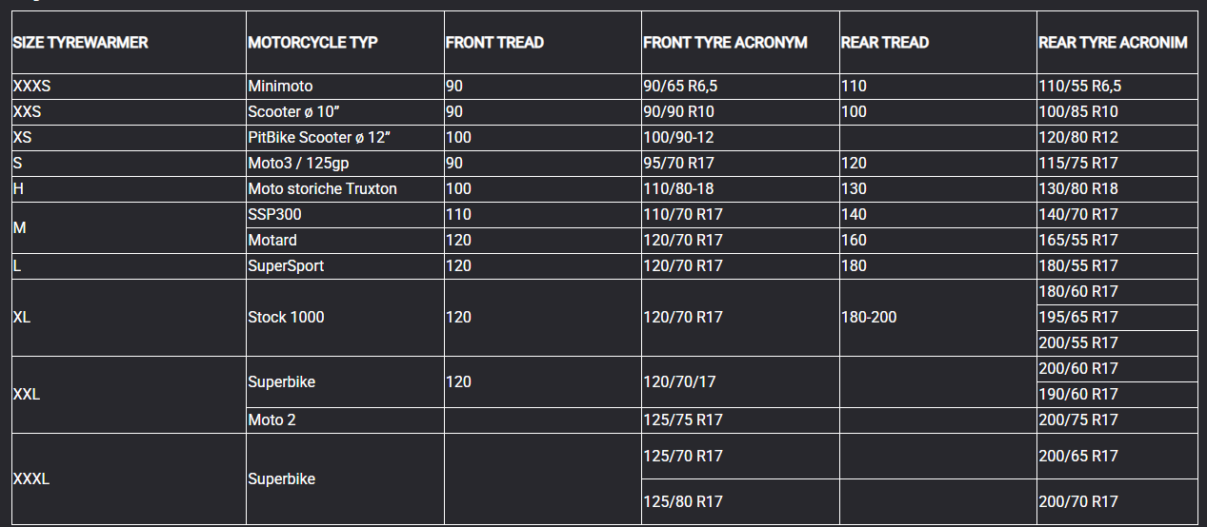Click the MOTORCYCLE TYP column header
Screen dimensions: 1207x527
312,43
